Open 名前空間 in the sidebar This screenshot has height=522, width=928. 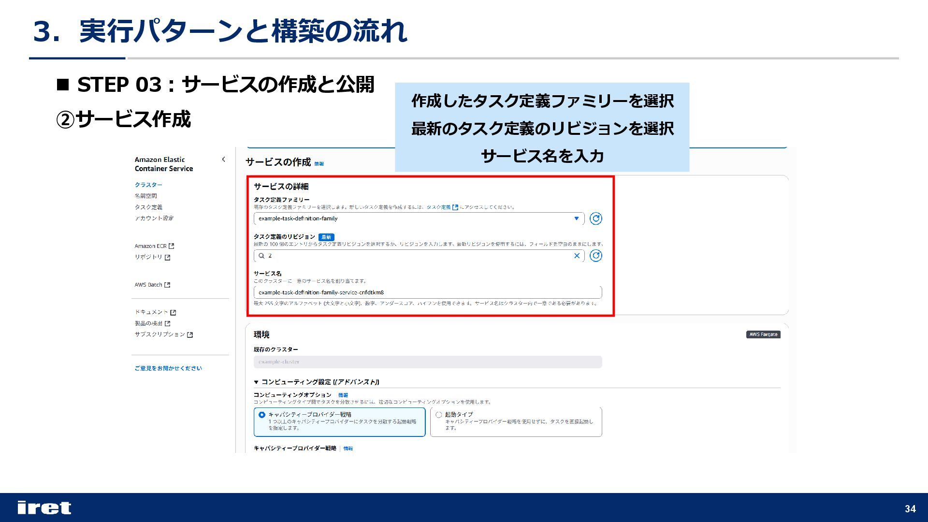point(145,196)
